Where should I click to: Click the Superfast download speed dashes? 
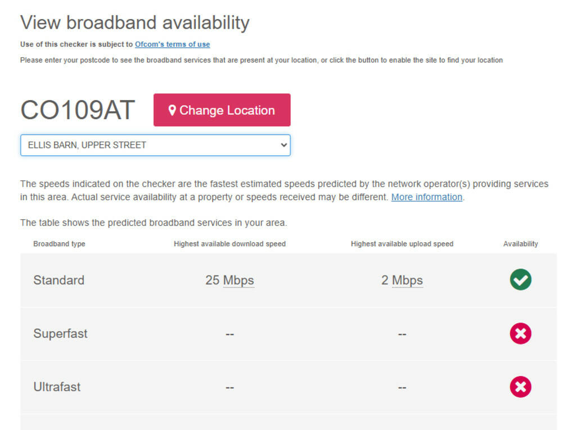[229, 334]
